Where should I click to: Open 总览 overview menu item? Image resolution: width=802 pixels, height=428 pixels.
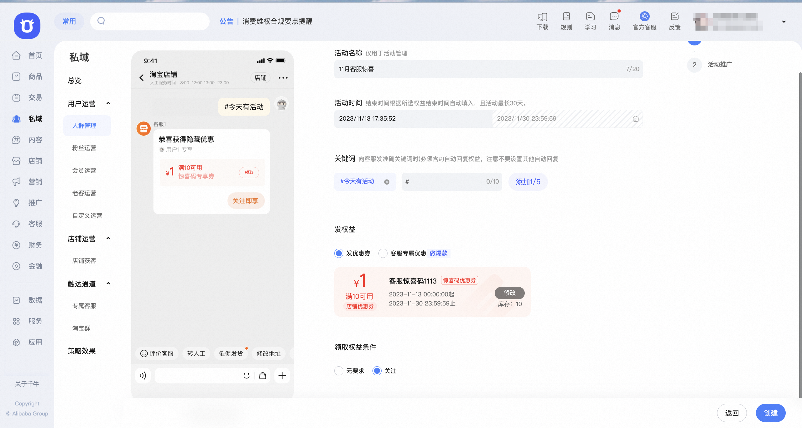click(x=75, y=81)
